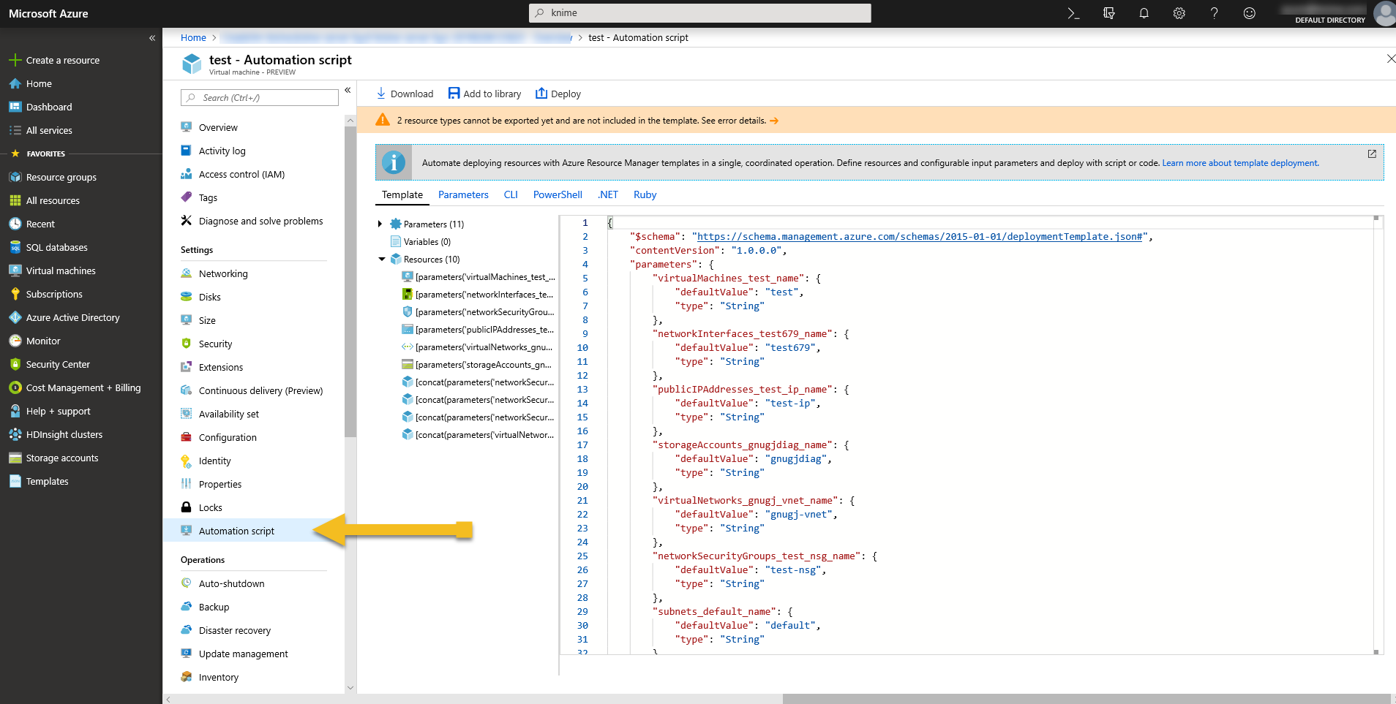Click the Storage accounts icon
The width and height of the screenshot is (1396, 704).
click(15, 458)
